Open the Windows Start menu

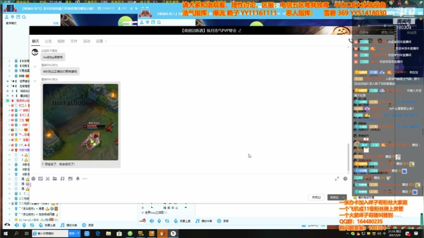coord(5,233)
